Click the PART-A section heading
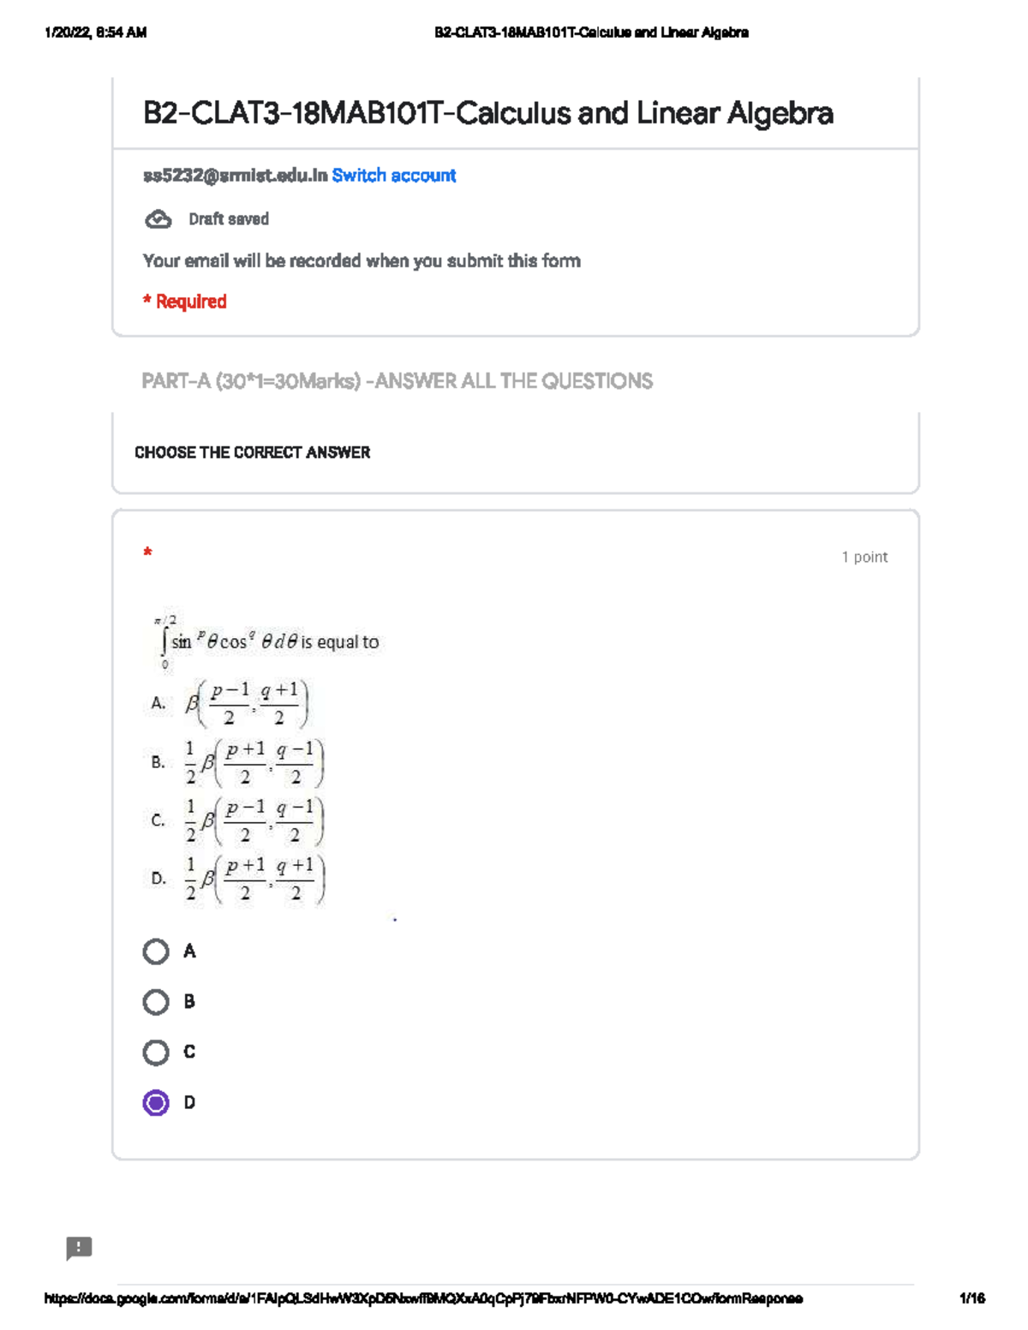The image size is (1028, 1330). click(397, 381)
